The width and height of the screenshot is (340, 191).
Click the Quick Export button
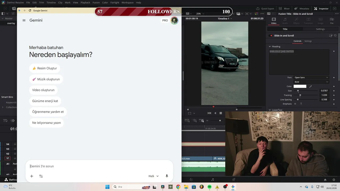265,8
